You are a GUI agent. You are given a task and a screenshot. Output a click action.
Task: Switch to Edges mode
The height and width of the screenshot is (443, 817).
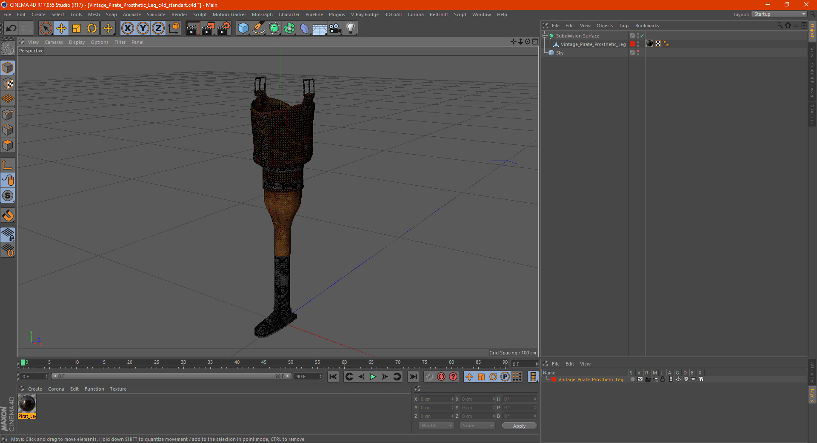coord(8,130)
